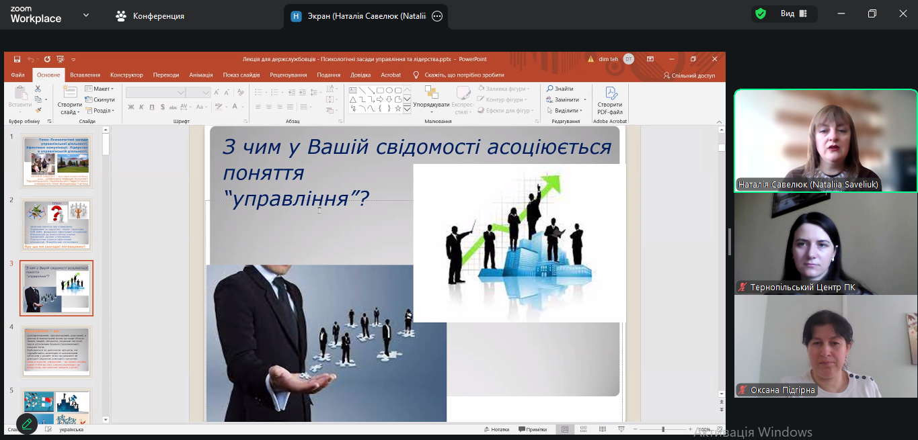Click the Save icon in PowerPoint title bar

pyautogui.click(x=17, y=59)
